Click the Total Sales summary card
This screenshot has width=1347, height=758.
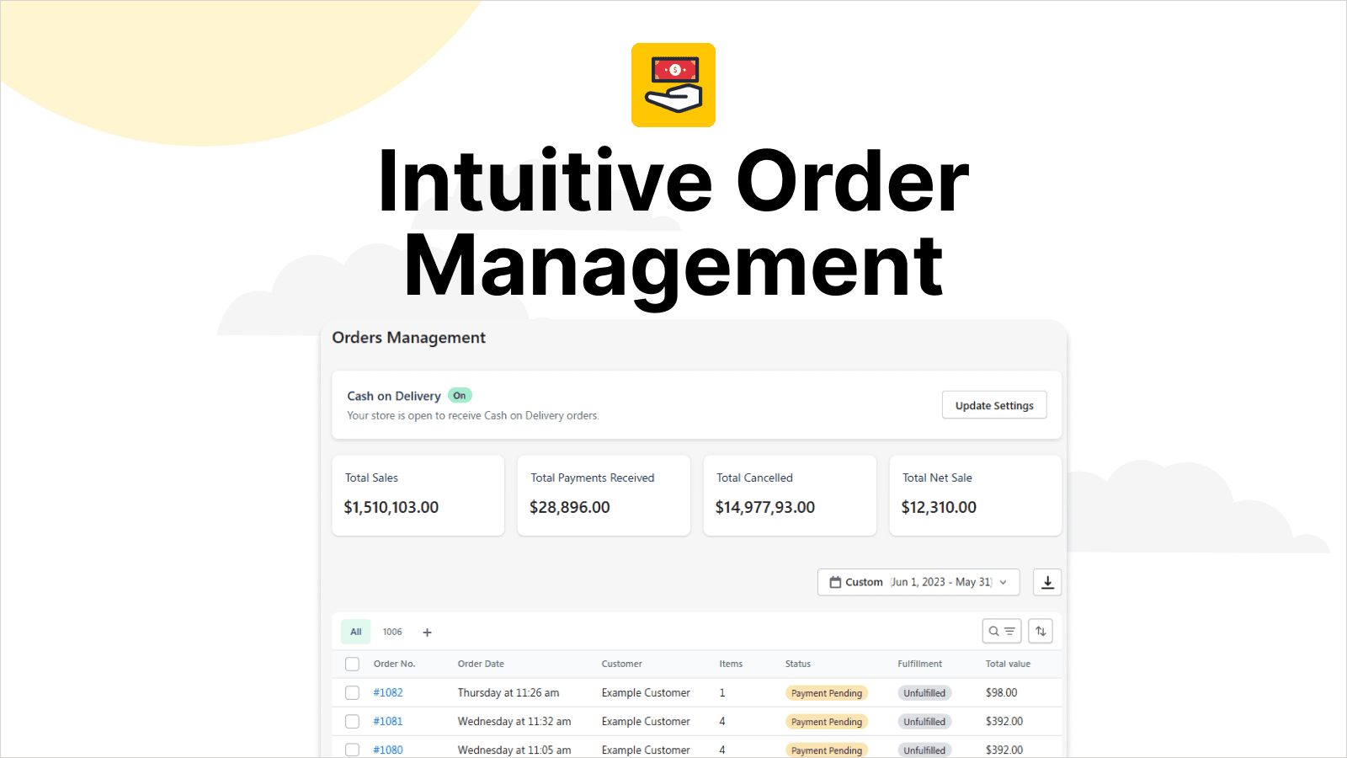pyautogui.click(x=418, y=495)
